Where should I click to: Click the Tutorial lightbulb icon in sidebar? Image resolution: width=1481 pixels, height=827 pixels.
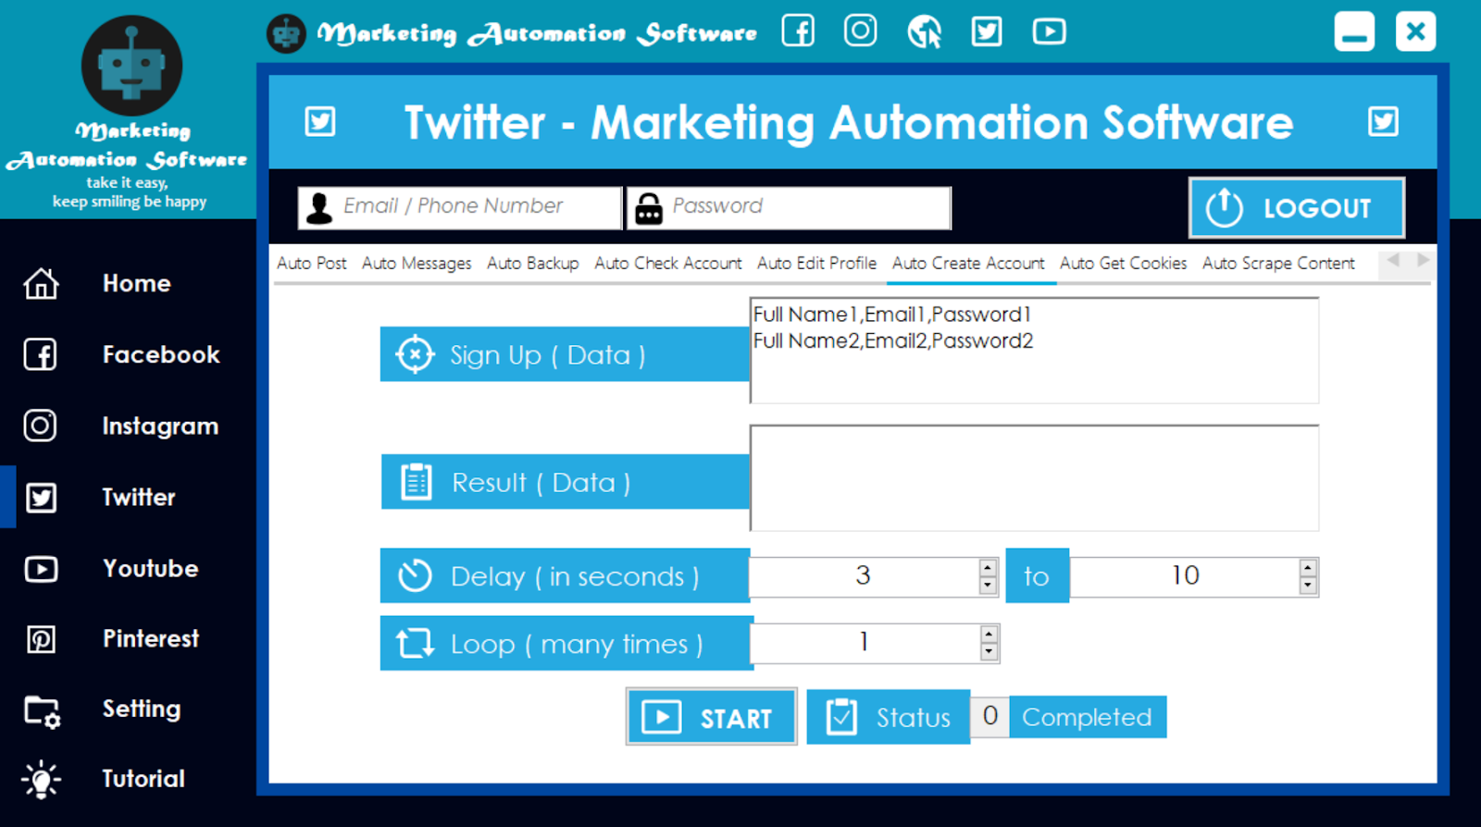pos(41,780)
